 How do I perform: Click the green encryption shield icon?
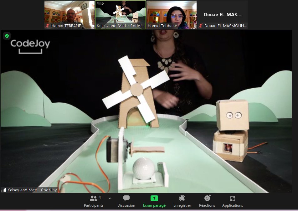tap(7, 36)
